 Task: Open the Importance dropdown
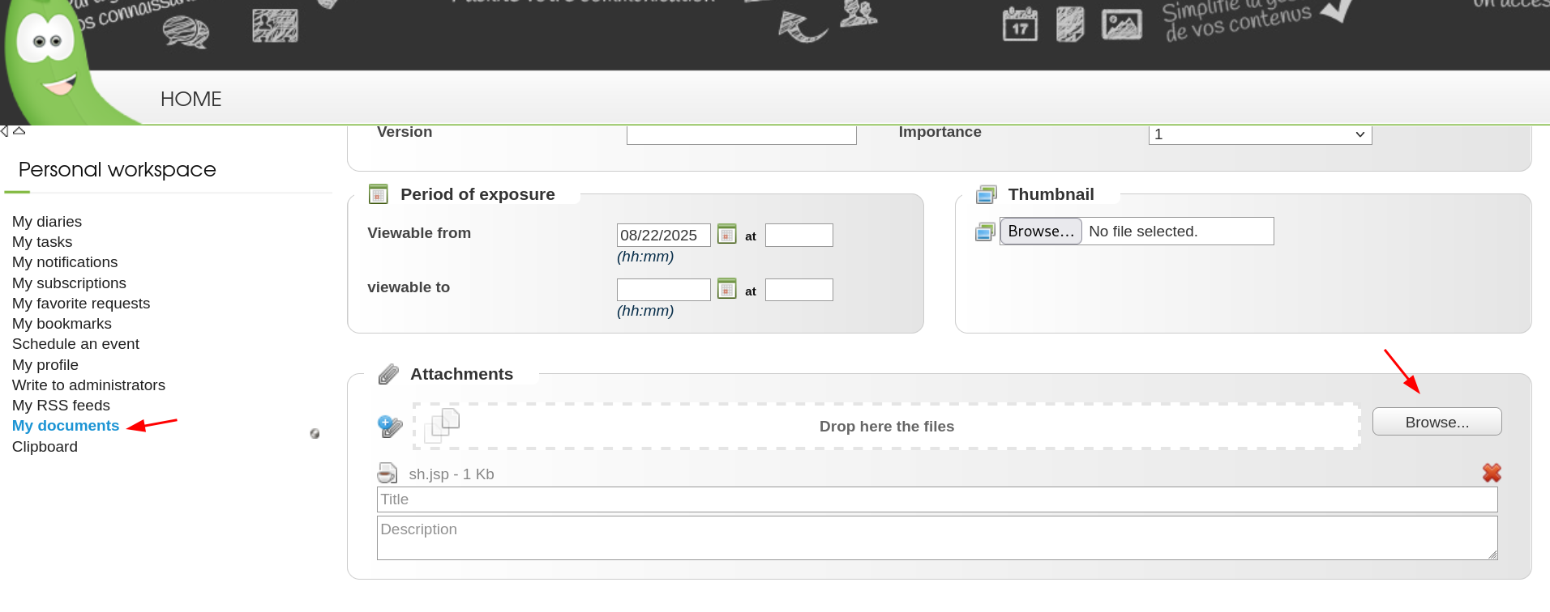coord(1260,134)
